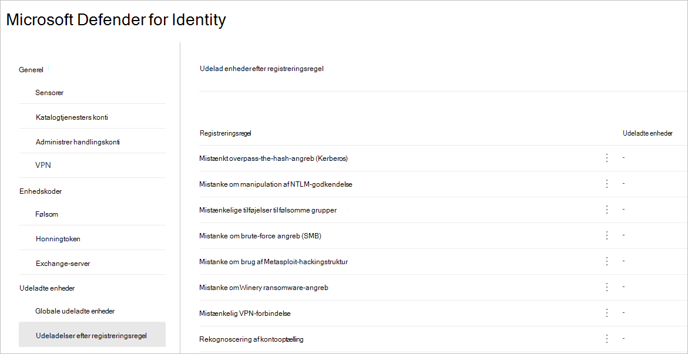Select Administrer handlingskonti in sidebar
This screenshot has width=688, height=354.
coord(78,142)
